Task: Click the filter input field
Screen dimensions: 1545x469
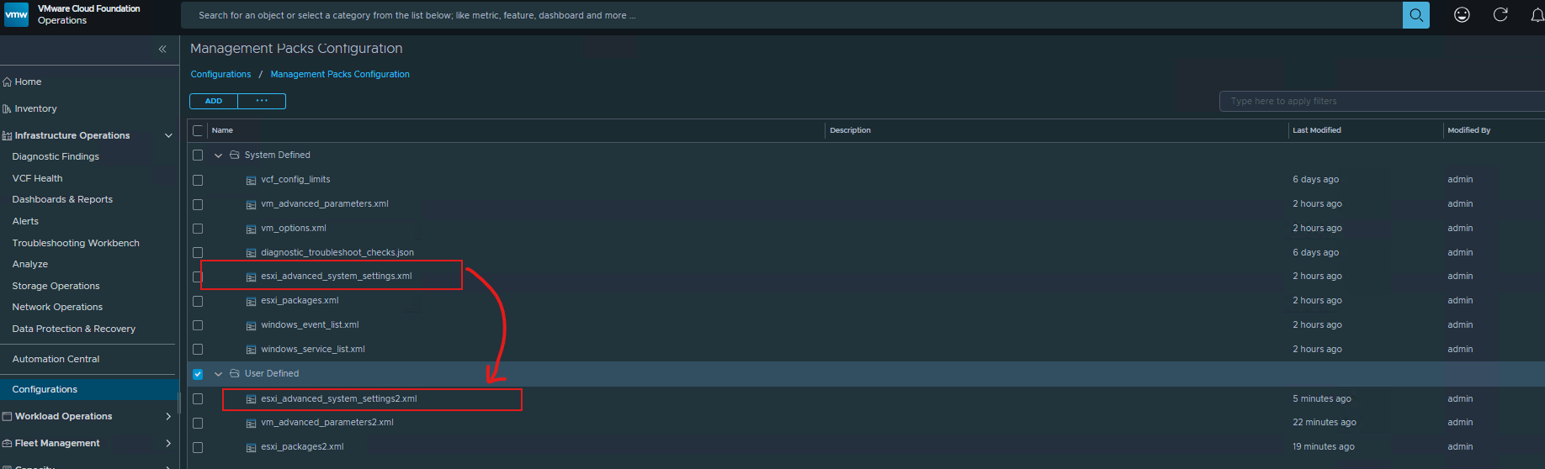Action: click(x=1380, y=101)
